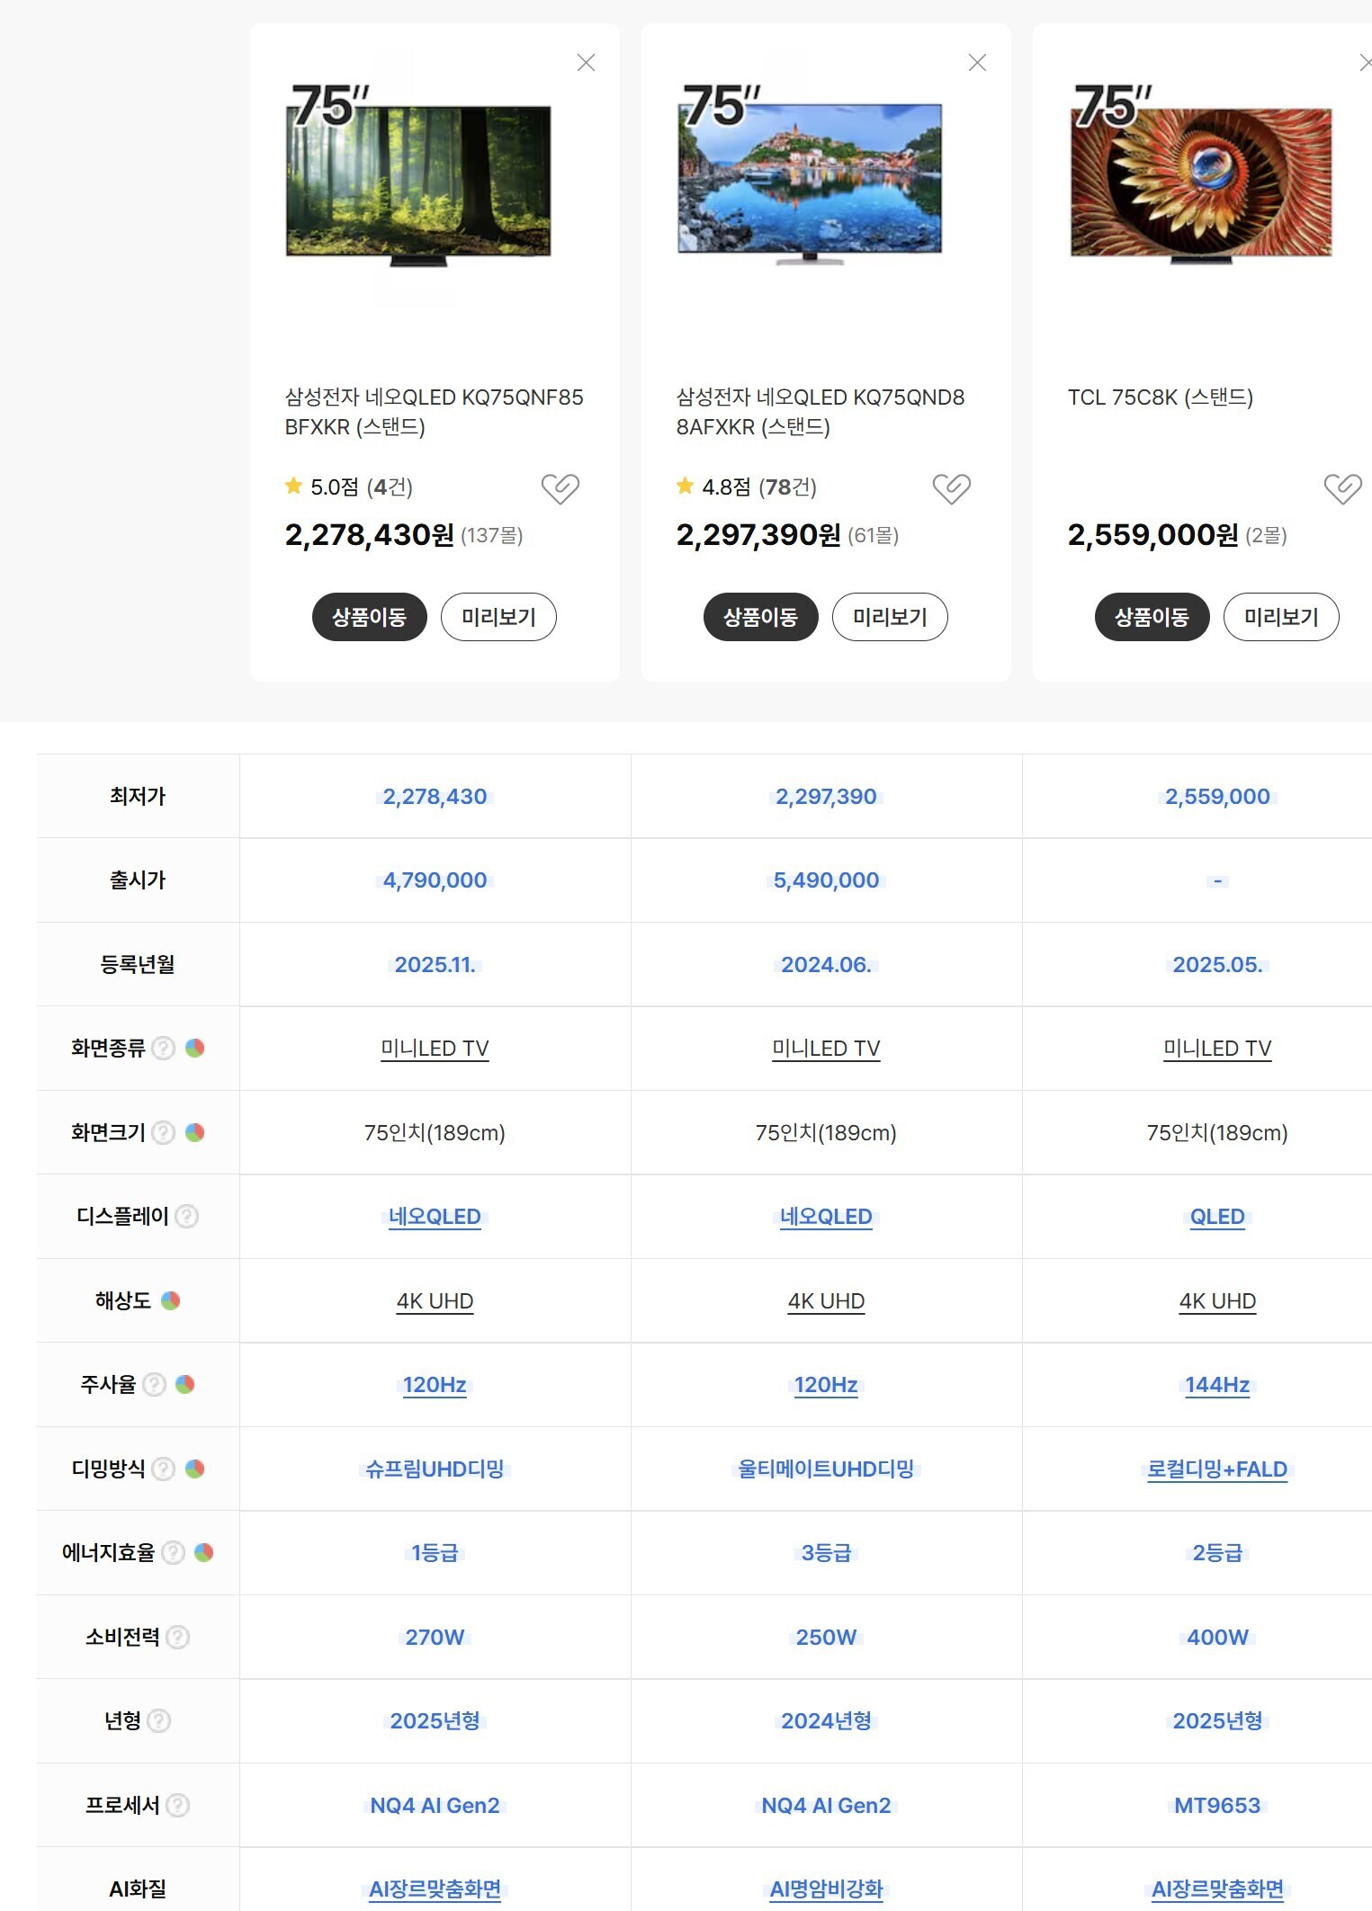Open the forest-image Samsung QNF85 TV thumbnail

[418, 177]
